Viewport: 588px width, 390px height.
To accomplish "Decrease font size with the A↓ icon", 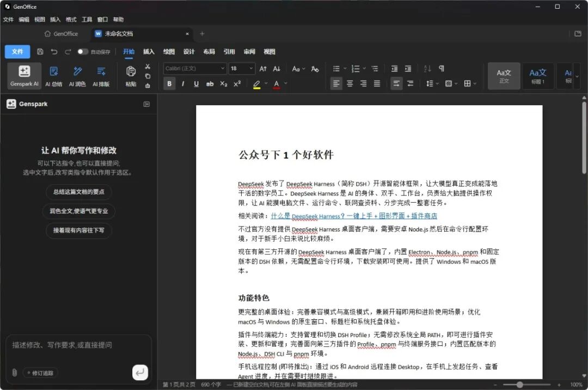I will tap(277, 69).
